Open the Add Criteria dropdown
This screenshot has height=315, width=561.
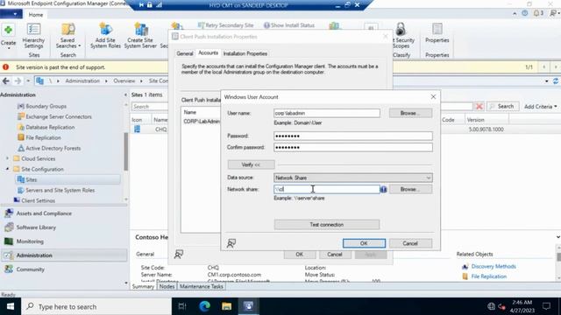(540, 107)
